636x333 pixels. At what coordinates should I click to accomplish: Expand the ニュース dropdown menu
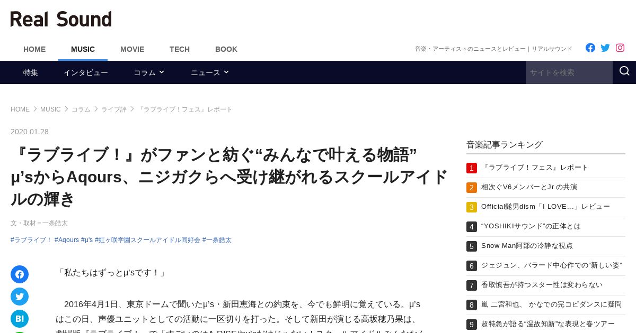pyautogui.click(x=210, y=72)
